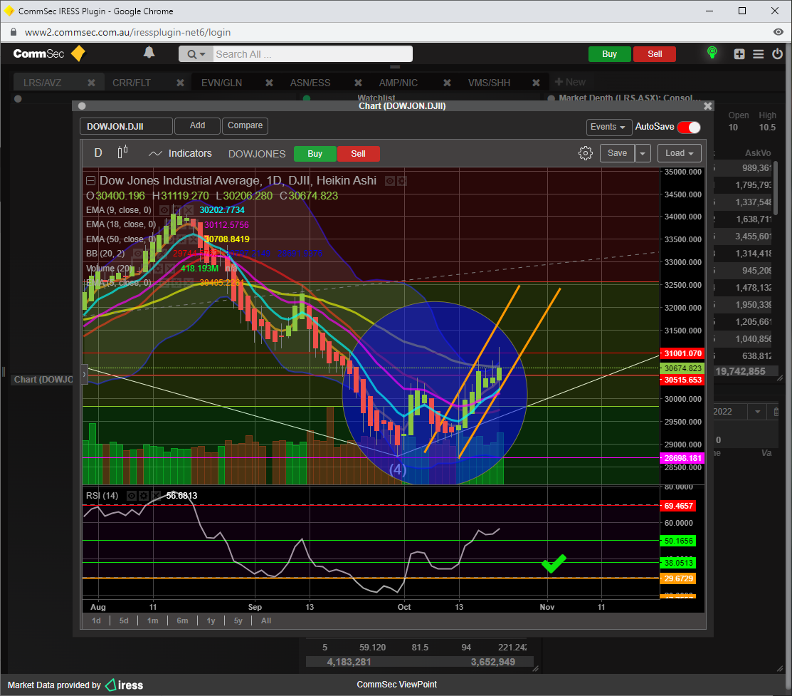Image resolution: width=792 pixels, height=696 pixels.
Task: Set chart range to 5d
Action: pyautogui.click(x=124, y=620)
